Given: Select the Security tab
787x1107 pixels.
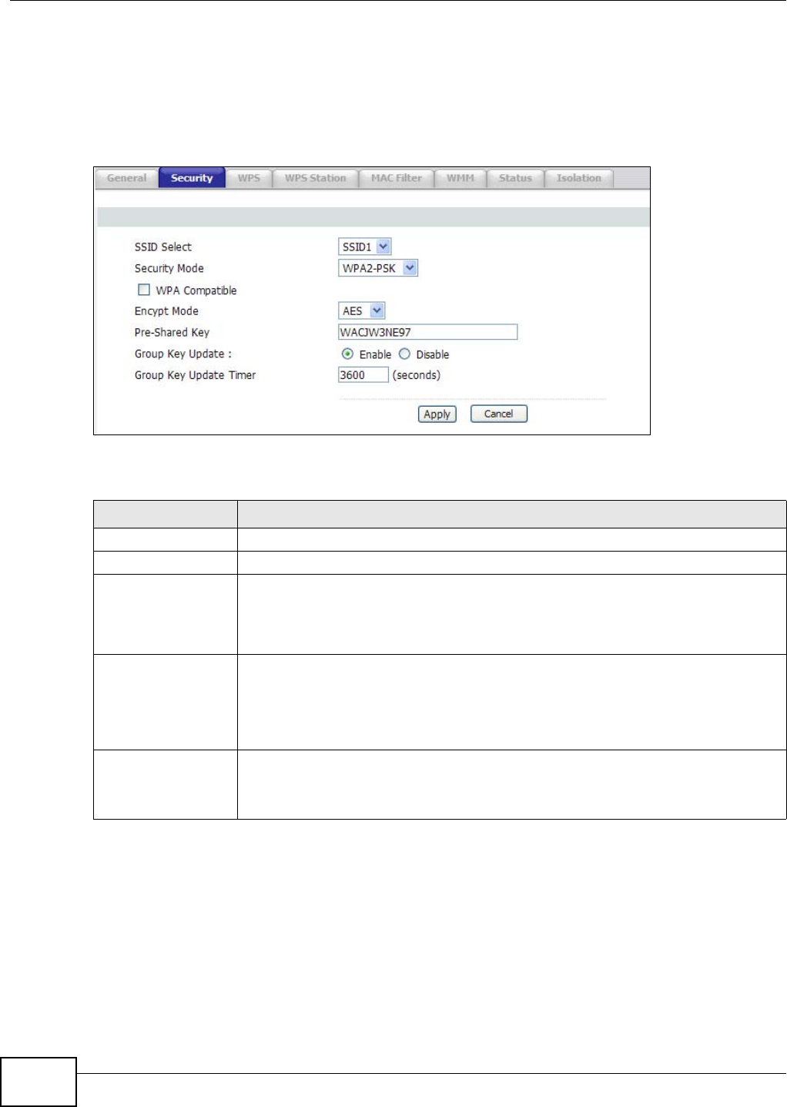Looking at the screenshot, I should pos(192,178).
